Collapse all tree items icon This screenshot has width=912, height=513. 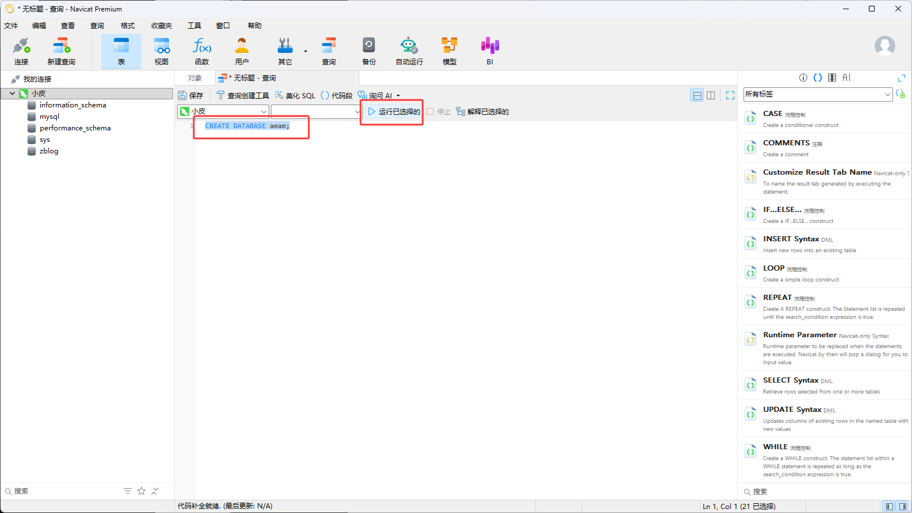(155, 491)
